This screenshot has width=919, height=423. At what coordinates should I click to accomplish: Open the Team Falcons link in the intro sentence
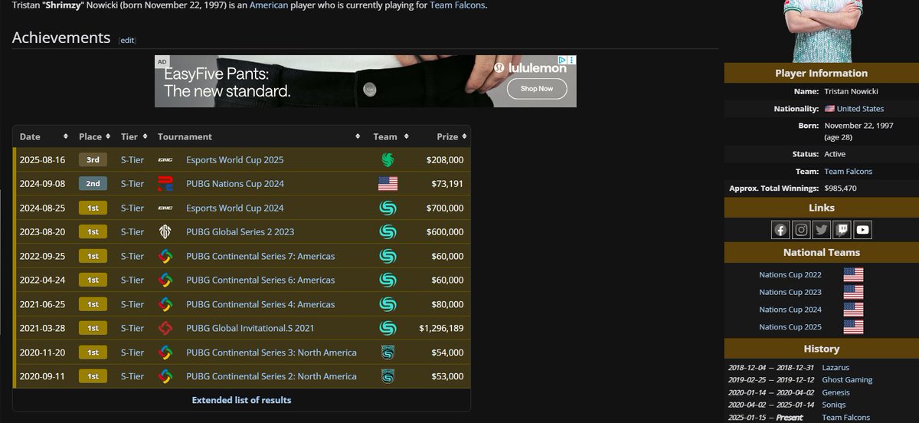tap(457, 5)
